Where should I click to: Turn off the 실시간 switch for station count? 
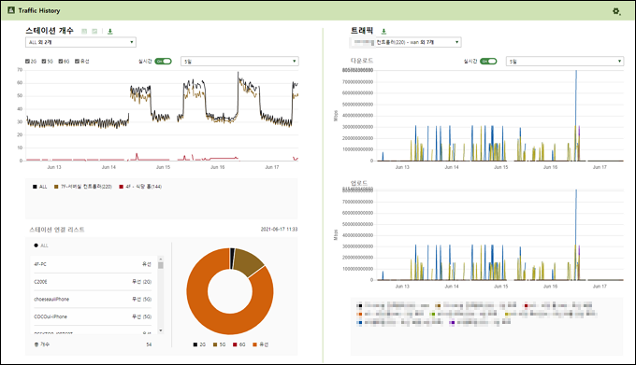(163, 61)
